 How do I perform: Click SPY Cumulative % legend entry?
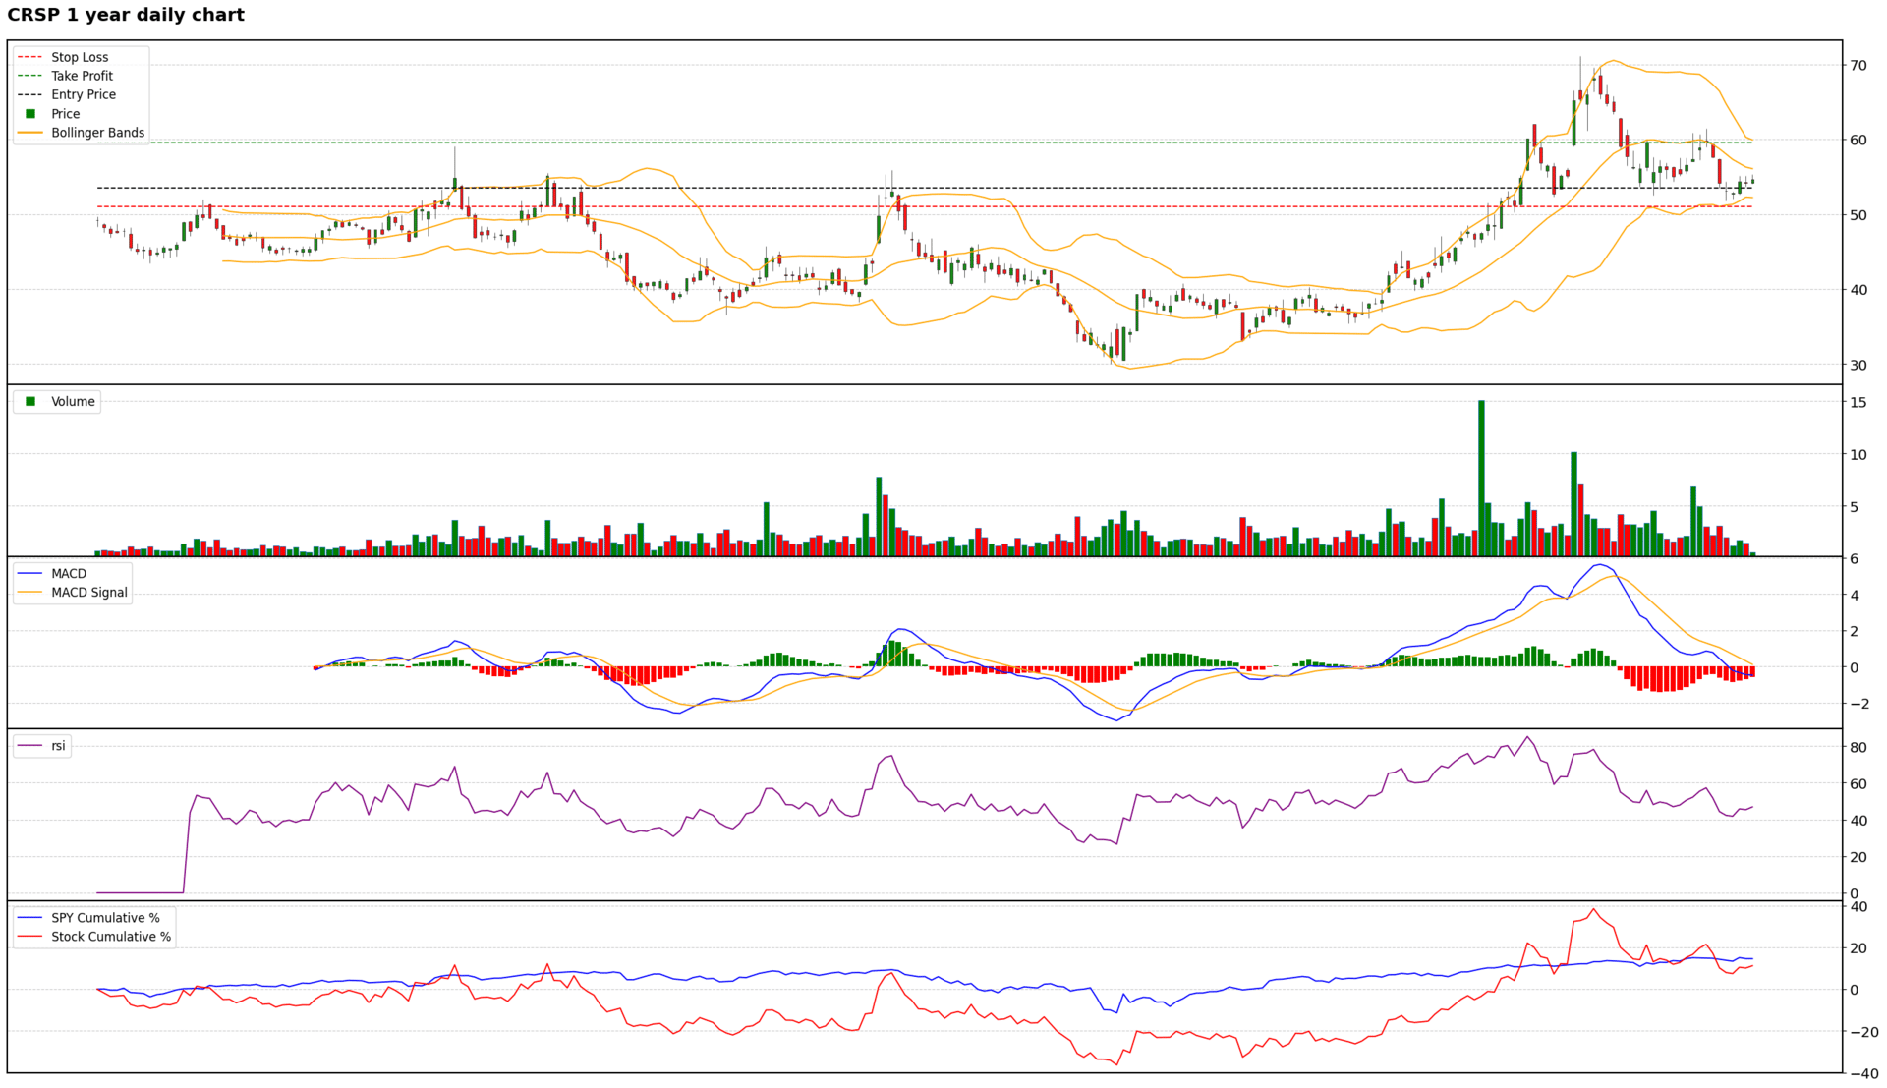[x=105, y=918]
